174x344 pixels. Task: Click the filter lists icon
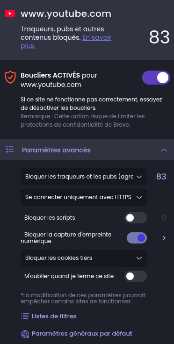pyautogui.click(x=25, y=316)
